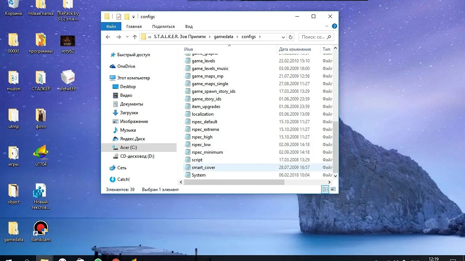The height and width of the screenshot is (261, 465).
Task: Select object desktop folder
Action: pyautogui.click(x=13, y=194)
